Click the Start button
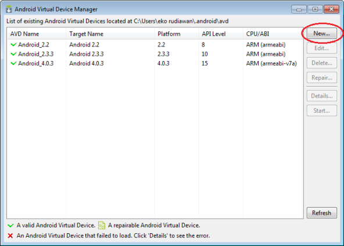 coord(321,110)
